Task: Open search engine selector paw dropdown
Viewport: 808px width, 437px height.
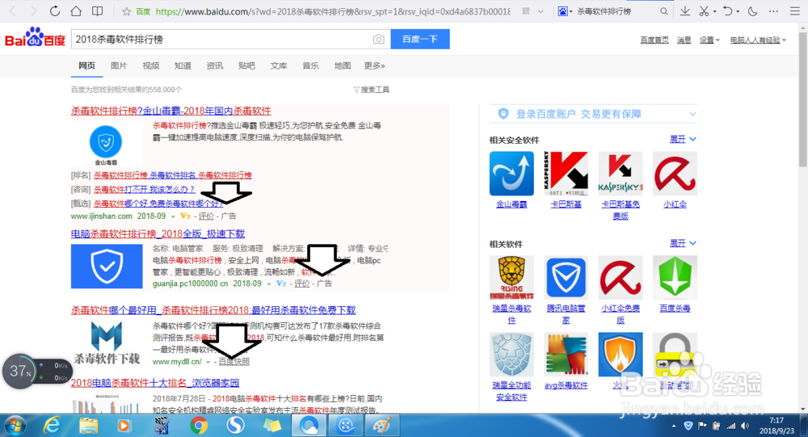Action: tap(565, 11)
